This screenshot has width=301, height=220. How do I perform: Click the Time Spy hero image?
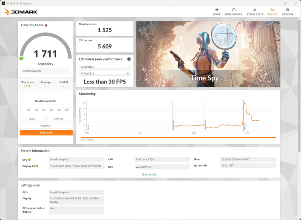(208, 54)
